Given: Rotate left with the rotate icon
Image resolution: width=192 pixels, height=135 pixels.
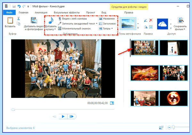Looking at the screenshot, I should point(146,20).
